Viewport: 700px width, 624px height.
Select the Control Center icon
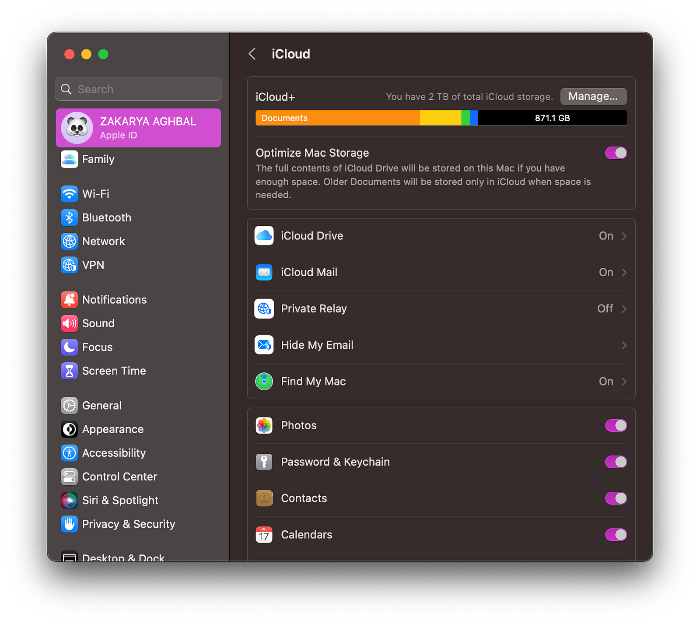point(69,477)
